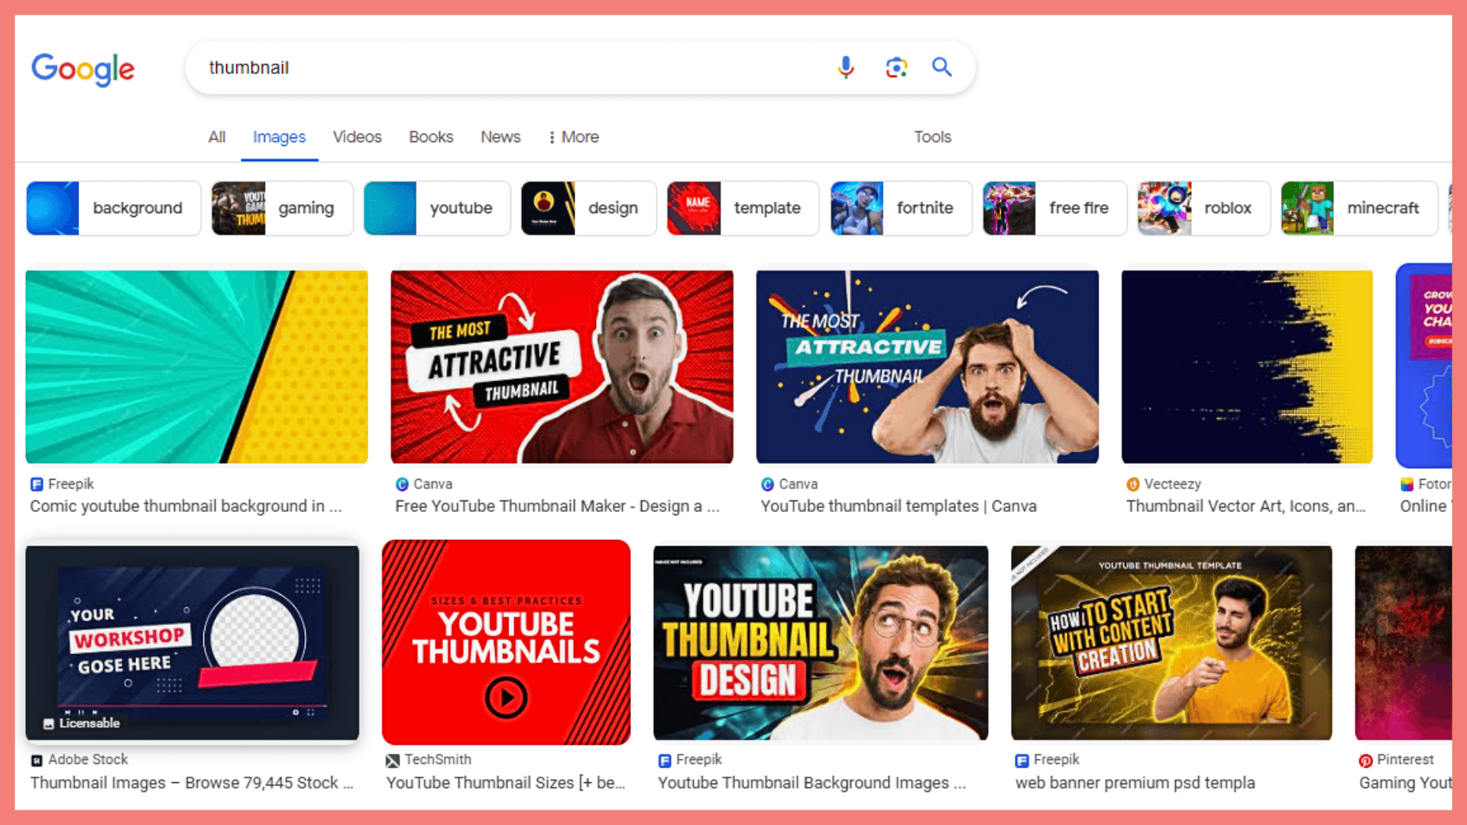The height and width of the screenshot is (825, 1467).
Task: Open the red YouTube Thumbnails sizes image
Action: (x=506, y=642)
